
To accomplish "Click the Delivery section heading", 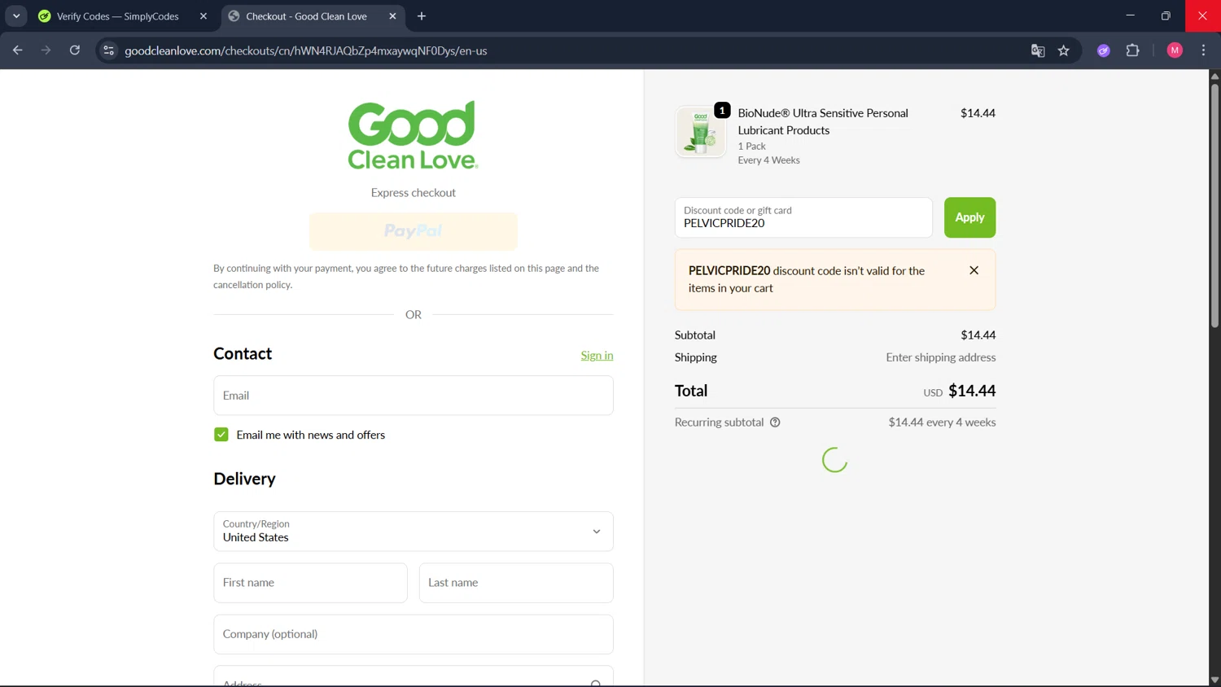I will [x=244, y=479].
